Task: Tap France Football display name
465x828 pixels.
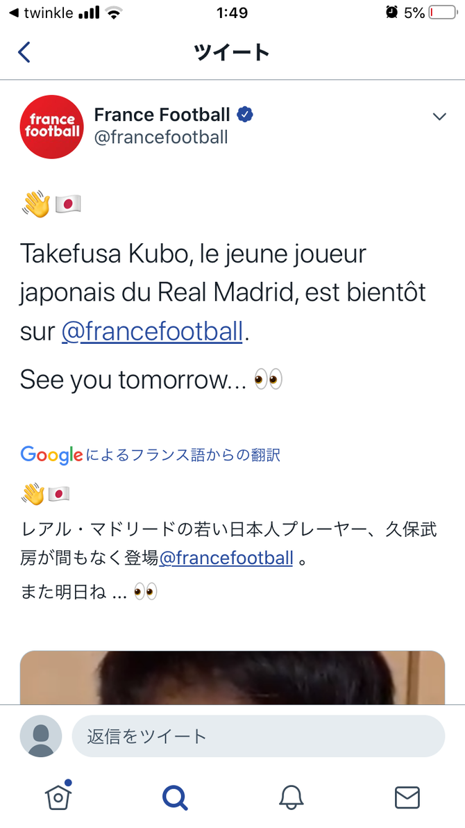Action: 162,114
